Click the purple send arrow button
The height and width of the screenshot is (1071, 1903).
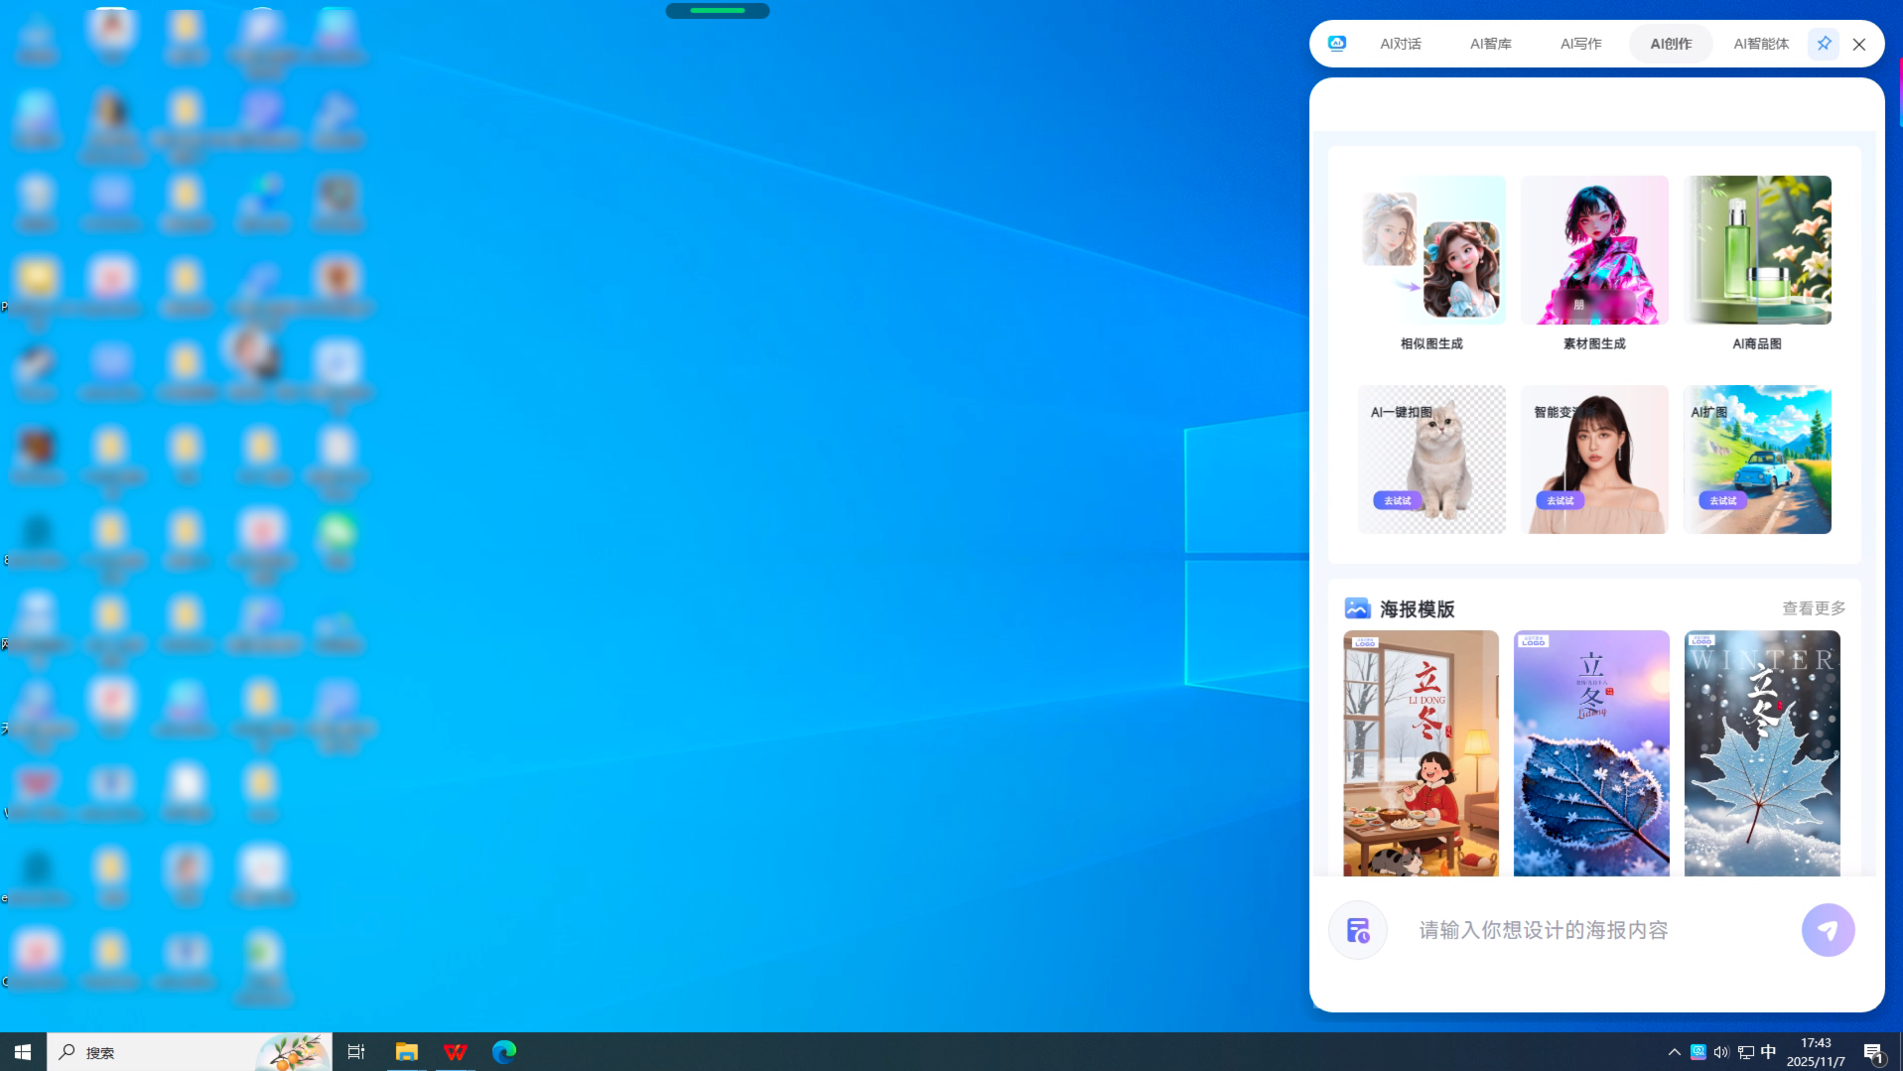[1828, 930]
